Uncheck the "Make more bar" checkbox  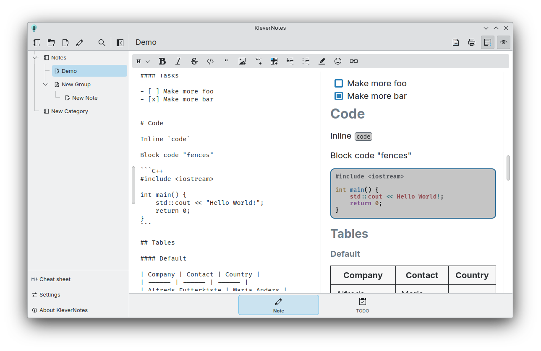pyautogui.click(x=339, y=96)
